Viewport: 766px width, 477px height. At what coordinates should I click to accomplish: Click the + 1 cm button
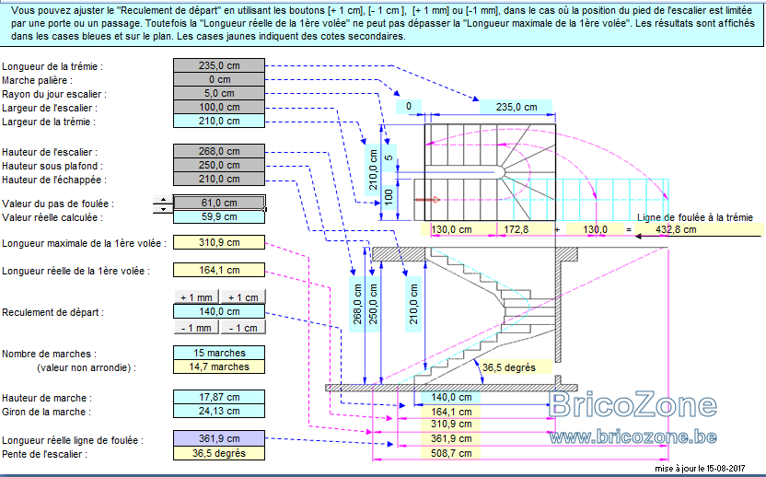coord(243,297)
